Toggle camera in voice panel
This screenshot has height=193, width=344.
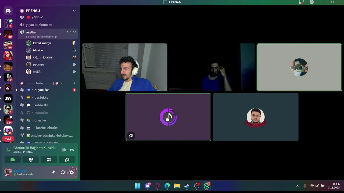[13, 160]
